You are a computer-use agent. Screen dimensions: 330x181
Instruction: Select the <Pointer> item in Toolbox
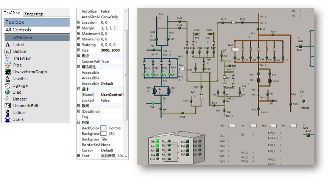click(x=23, y=38)
